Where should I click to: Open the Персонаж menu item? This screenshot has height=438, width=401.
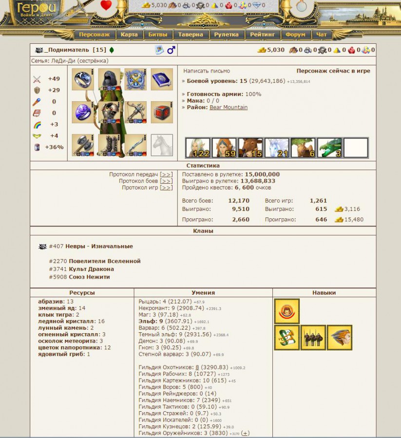(94, 35)
